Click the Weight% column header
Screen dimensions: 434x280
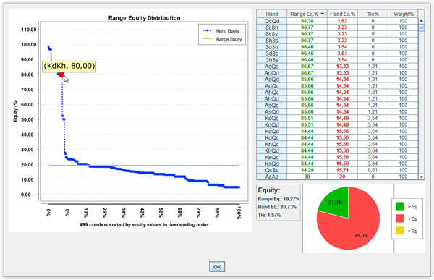[x=403, y=14]
